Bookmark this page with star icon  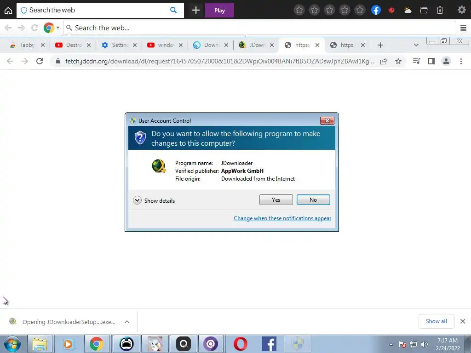click(398, 61)
